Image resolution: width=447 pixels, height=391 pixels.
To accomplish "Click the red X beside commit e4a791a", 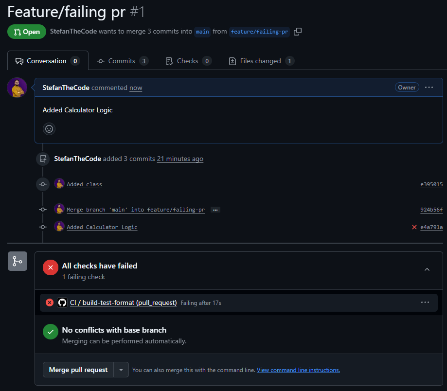I will pos(414,227).
